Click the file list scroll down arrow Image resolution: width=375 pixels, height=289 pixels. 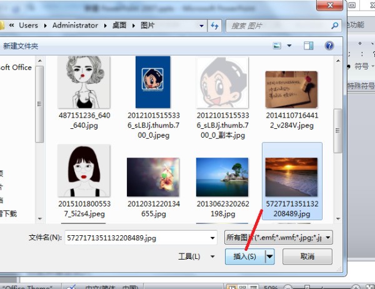(x=338, y=218)
